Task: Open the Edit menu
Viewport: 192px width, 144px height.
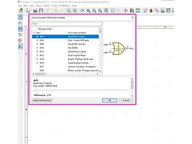Action: click(x=25, y=6)
